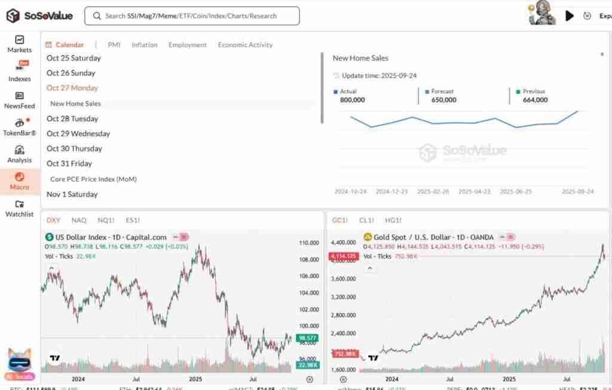
Task: Open the Analysis sidebar section
Action: 19,153
